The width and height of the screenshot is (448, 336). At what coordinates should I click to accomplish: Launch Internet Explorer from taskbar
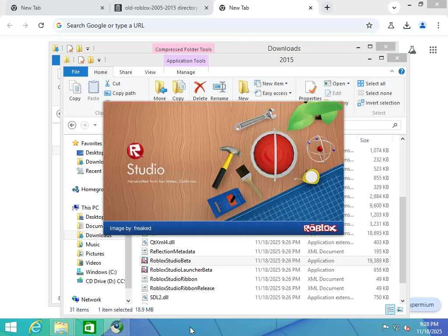[35, 327]
